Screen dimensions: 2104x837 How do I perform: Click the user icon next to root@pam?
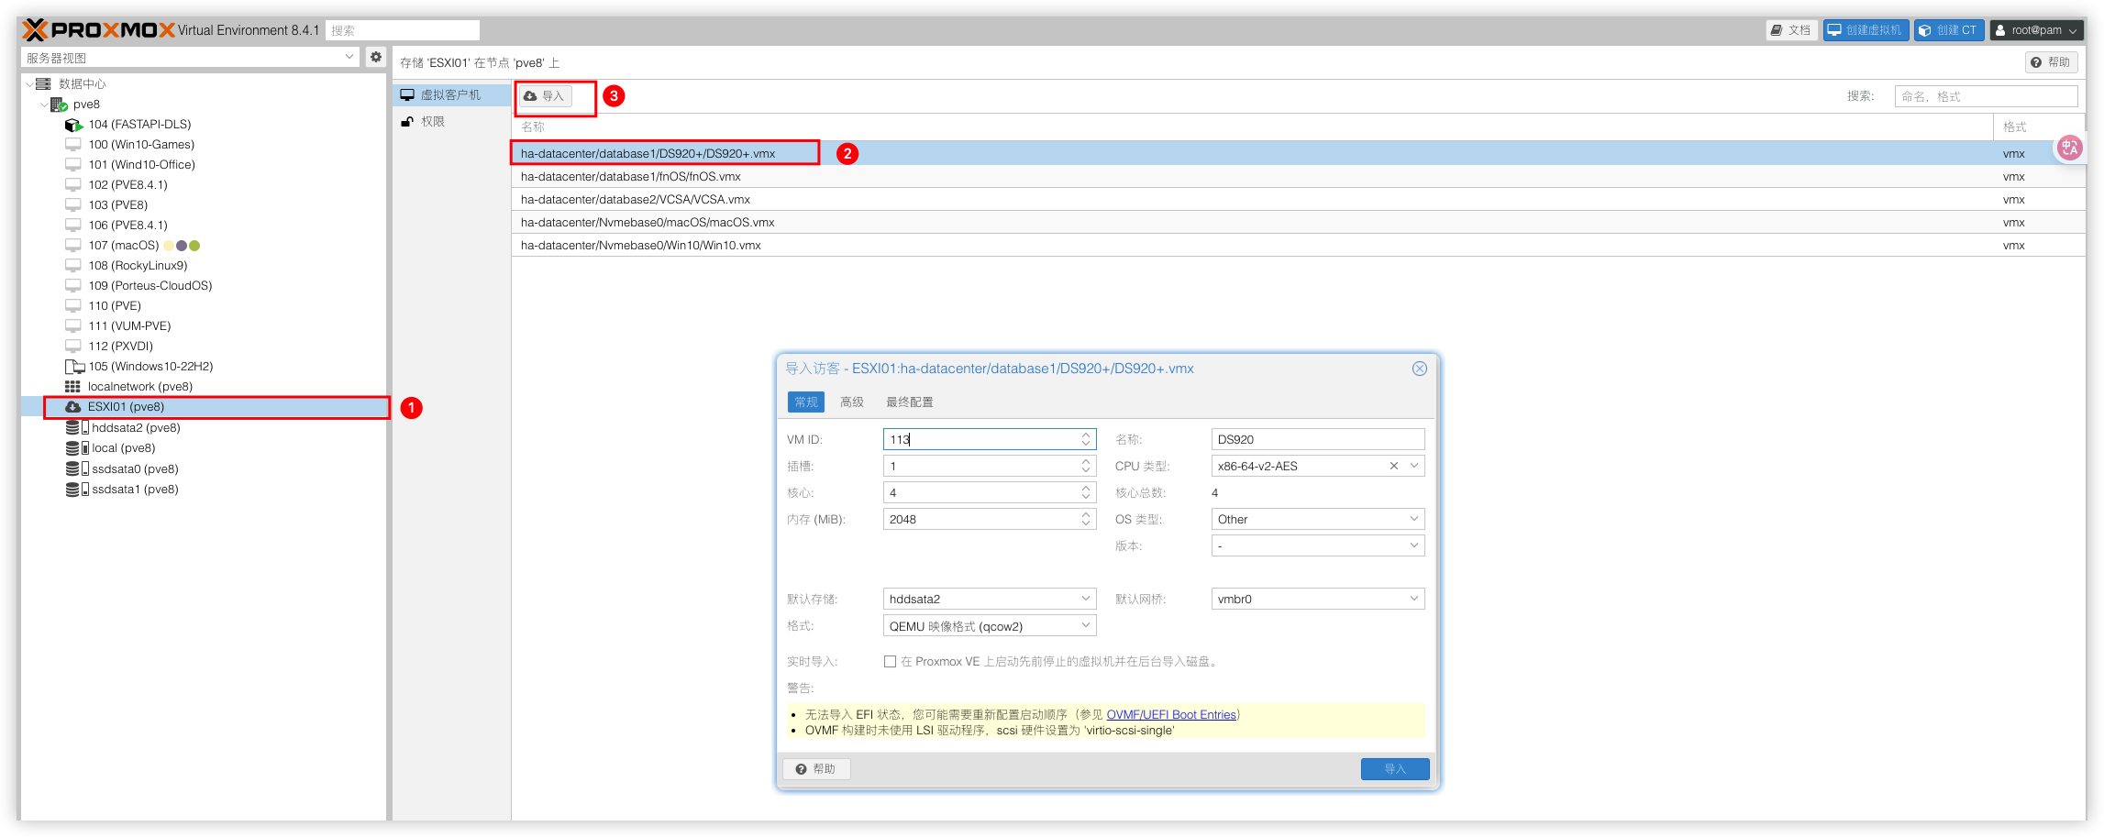click(2000, 30)
